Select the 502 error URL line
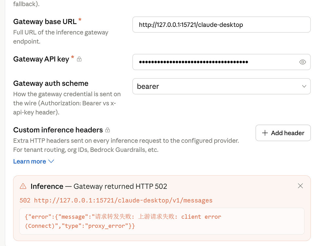Viewport: 314px width, 246px height. point(116,200)
